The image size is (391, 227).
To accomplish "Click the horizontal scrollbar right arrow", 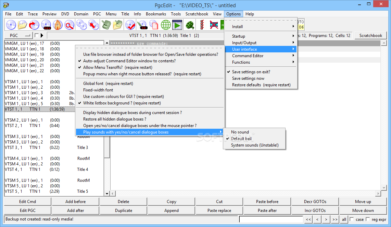I will 378,193.
